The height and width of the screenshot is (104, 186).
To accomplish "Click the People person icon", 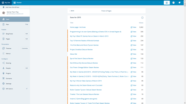I will (x=3, y=68).
